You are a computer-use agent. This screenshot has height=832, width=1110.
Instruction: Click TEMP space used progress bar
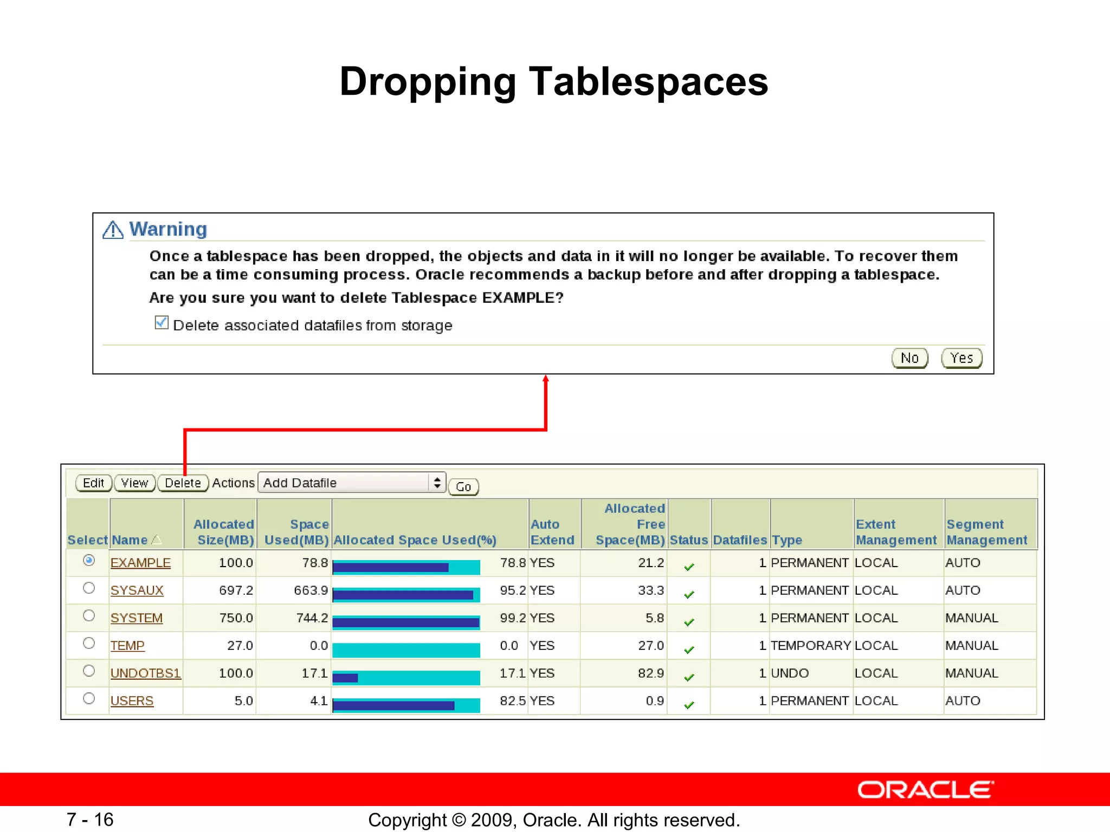coord(406,650)
